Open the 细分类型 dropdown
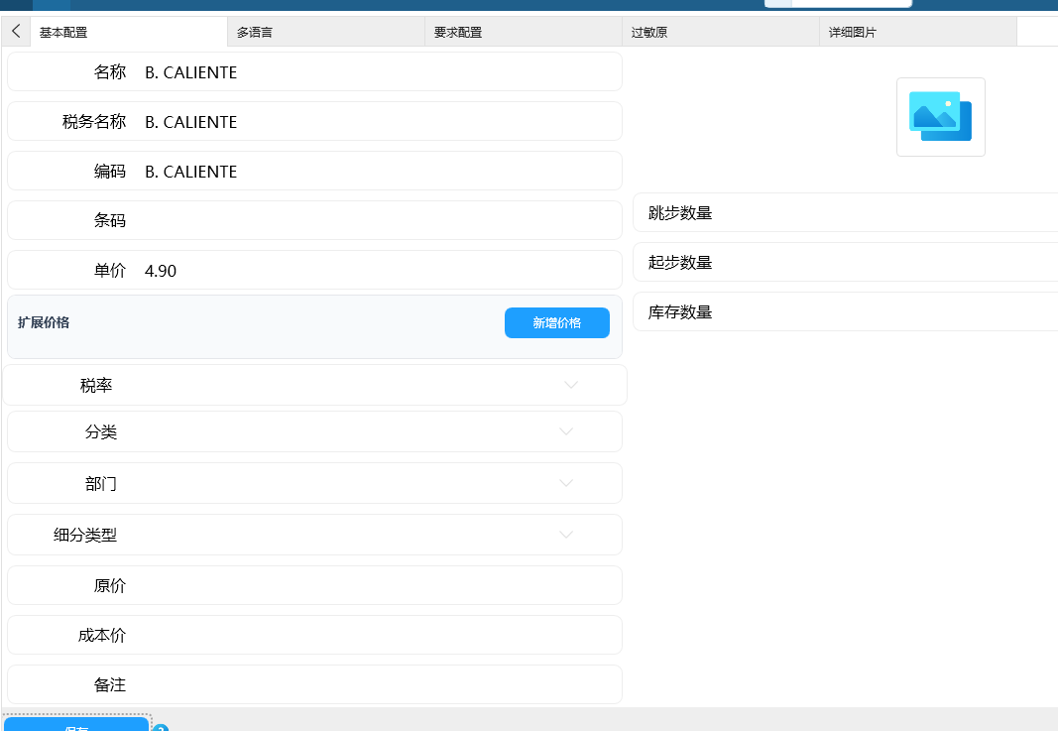1058x731 pixels. [314, 535]
